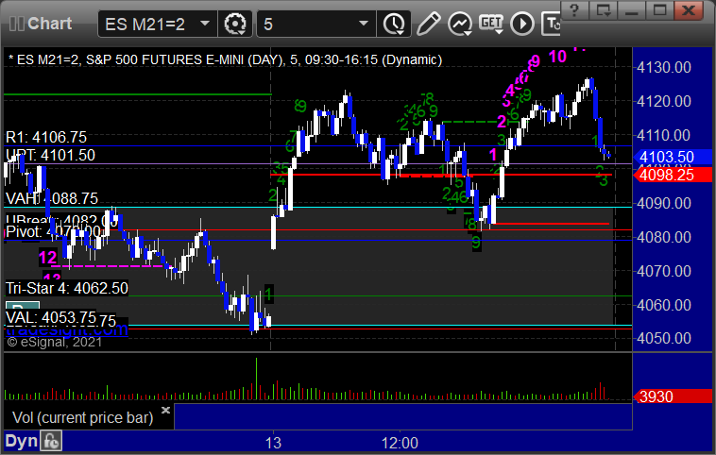Close the chart window
The height and width of the screenshot is (455, 716).
(689, 10)
